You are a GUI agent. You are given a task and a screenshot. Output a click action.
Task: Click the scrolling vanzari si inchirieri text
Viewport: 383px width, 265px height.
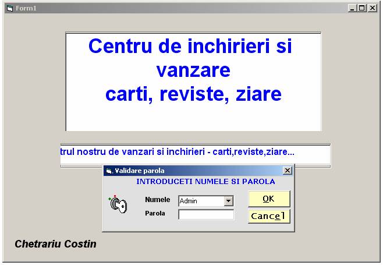coord(178,152)
